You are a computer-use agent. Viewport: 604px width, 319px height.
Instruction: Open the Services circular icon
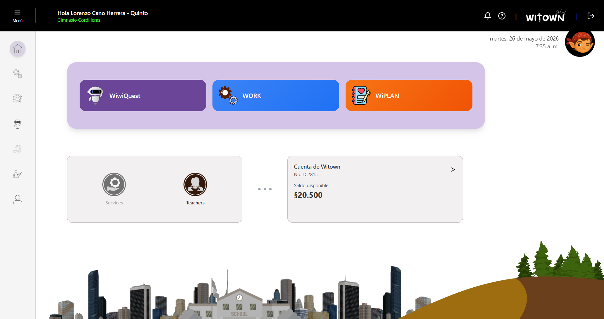(114, 184)
